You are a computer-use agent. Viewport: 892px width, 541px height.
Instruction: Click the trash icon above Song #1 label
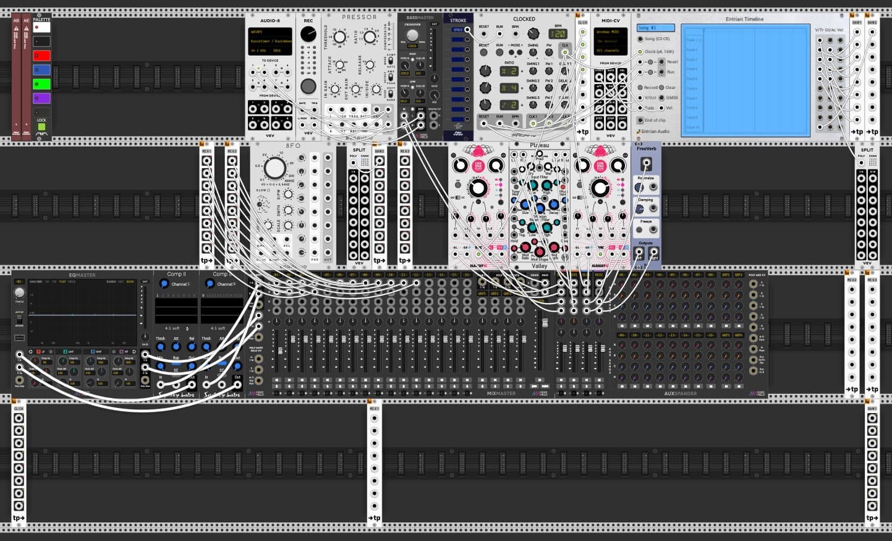[639, 15]
